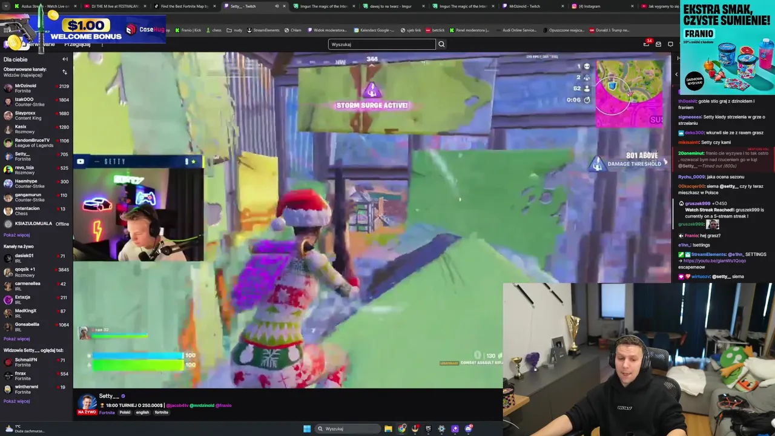Open Franio ad banner in corner
The image size is (775, 436).
[x=727, y=47]
